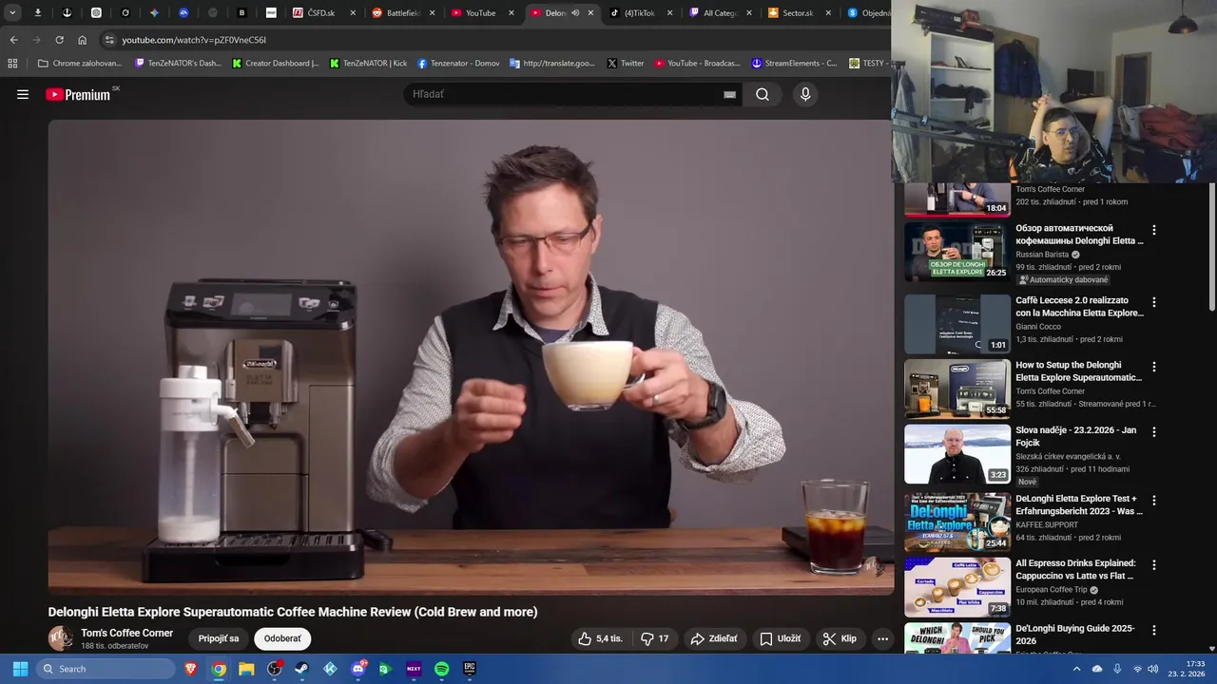Like the video with thumbs-up 5,4 tis.
The height and width of the screenshot is (684, 1217).
pos(600,638)
